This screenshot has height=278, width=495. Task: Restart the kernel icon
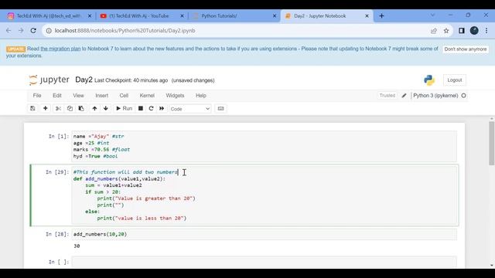(151, 108)
